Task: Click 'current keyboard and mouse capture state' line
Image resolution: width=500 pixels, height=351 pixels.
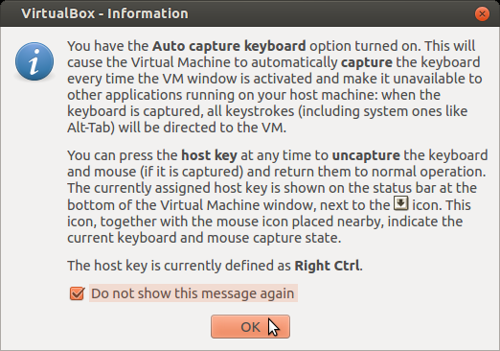Action: point(204,238)
